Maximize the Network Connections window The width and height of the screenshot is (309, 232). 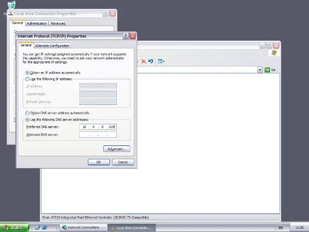coord(269,46)
